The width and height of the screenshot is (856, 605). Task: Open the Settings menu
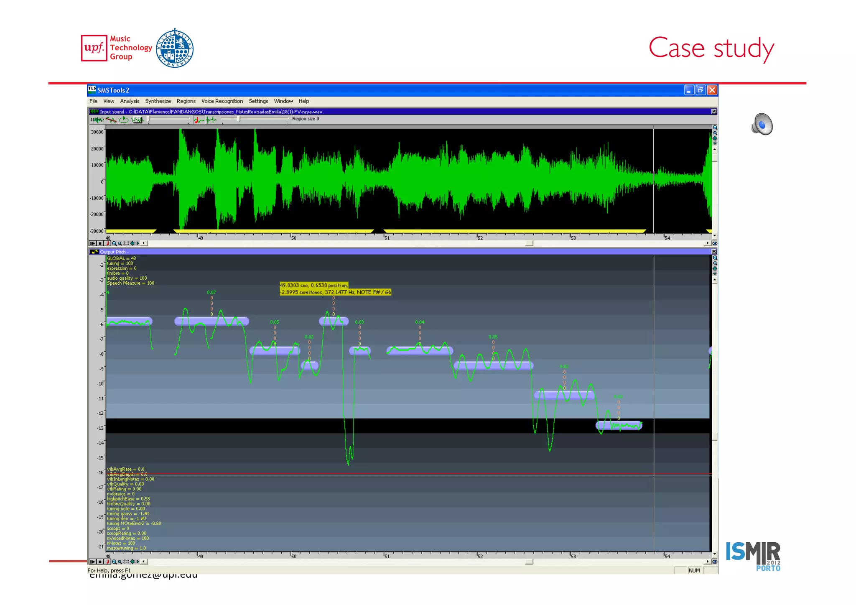point(258,101)
